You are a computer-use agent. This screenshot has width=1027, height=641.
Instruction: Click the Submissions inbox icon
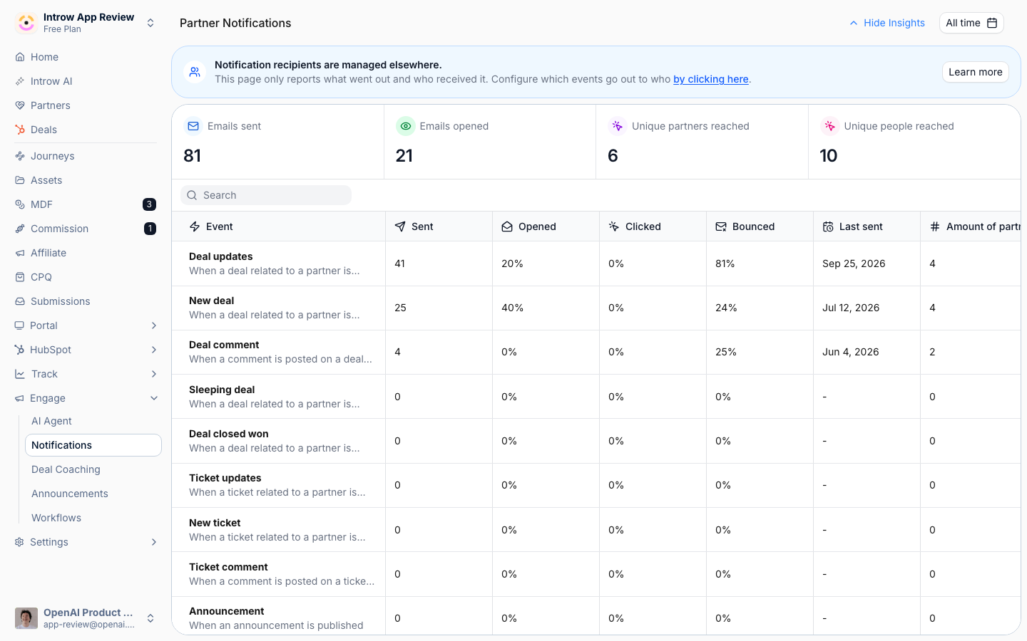(20, 301)
